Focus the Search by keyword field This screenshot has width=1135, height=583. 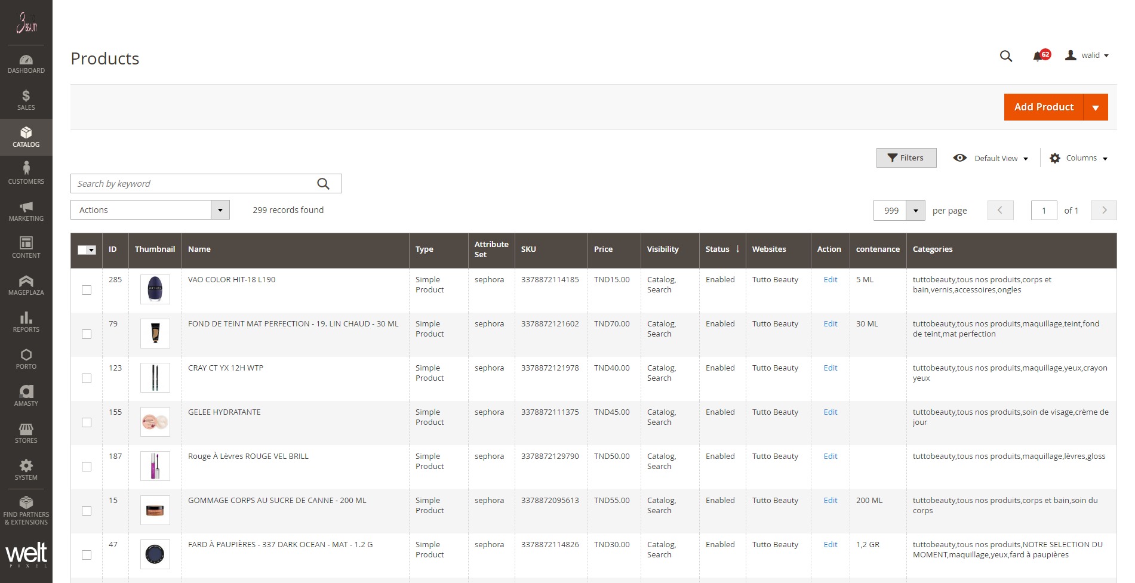(x=206, y=184)
